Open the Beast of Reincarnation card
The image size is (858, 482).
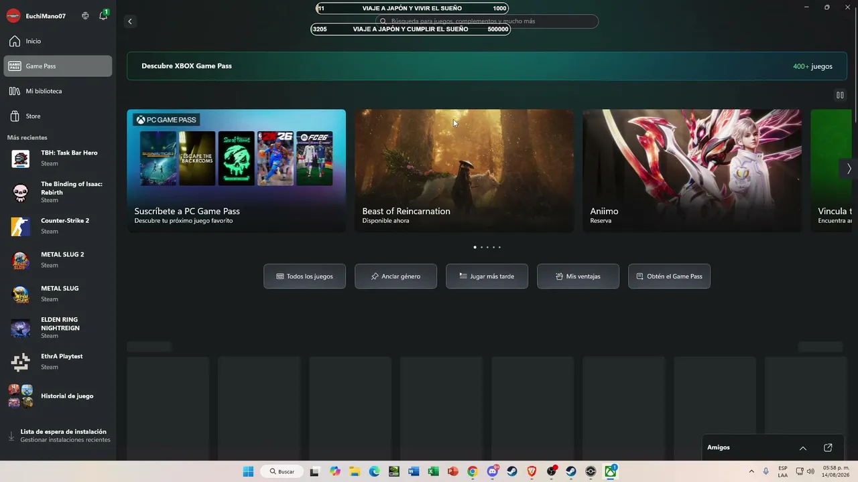[x=465, y=171]
